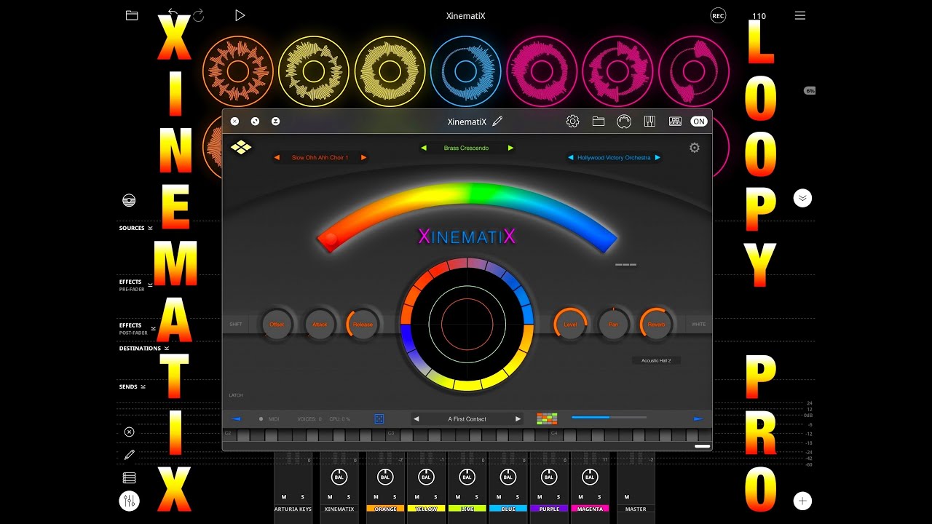Select previous sound before Slow Ohh Ahh Choir 1

[x=277, y=157]
